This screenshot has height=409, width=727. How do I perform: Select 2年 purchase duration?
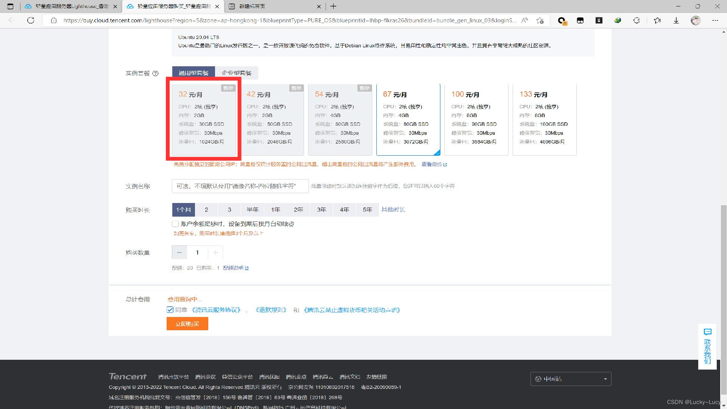click(298, 209)
